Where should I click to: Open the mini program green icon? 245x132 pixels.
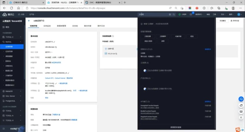(x=180, y=14)
